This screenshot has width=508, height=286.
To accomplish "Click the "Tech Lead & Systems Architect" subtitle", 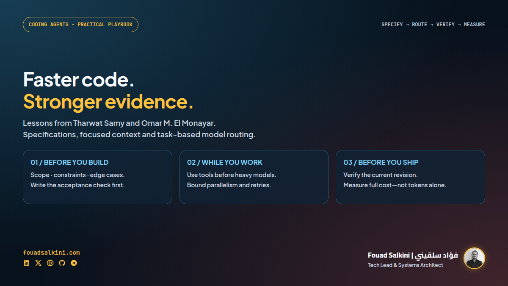I will (406, 265).
